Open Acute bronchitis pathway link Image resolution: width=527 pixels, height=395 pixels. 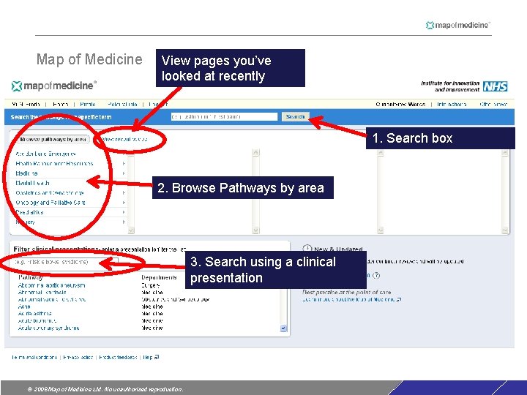(37, 320)
